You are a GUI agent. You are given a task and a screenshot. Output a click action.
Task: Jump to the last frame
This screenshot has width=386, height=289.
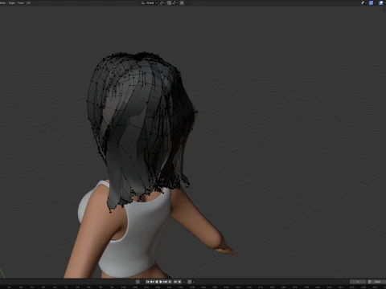[170, 282]
